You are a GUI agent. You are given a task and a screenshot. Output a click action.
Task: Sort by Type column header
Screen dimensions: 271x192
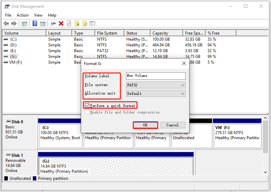(x=83, y=33)
